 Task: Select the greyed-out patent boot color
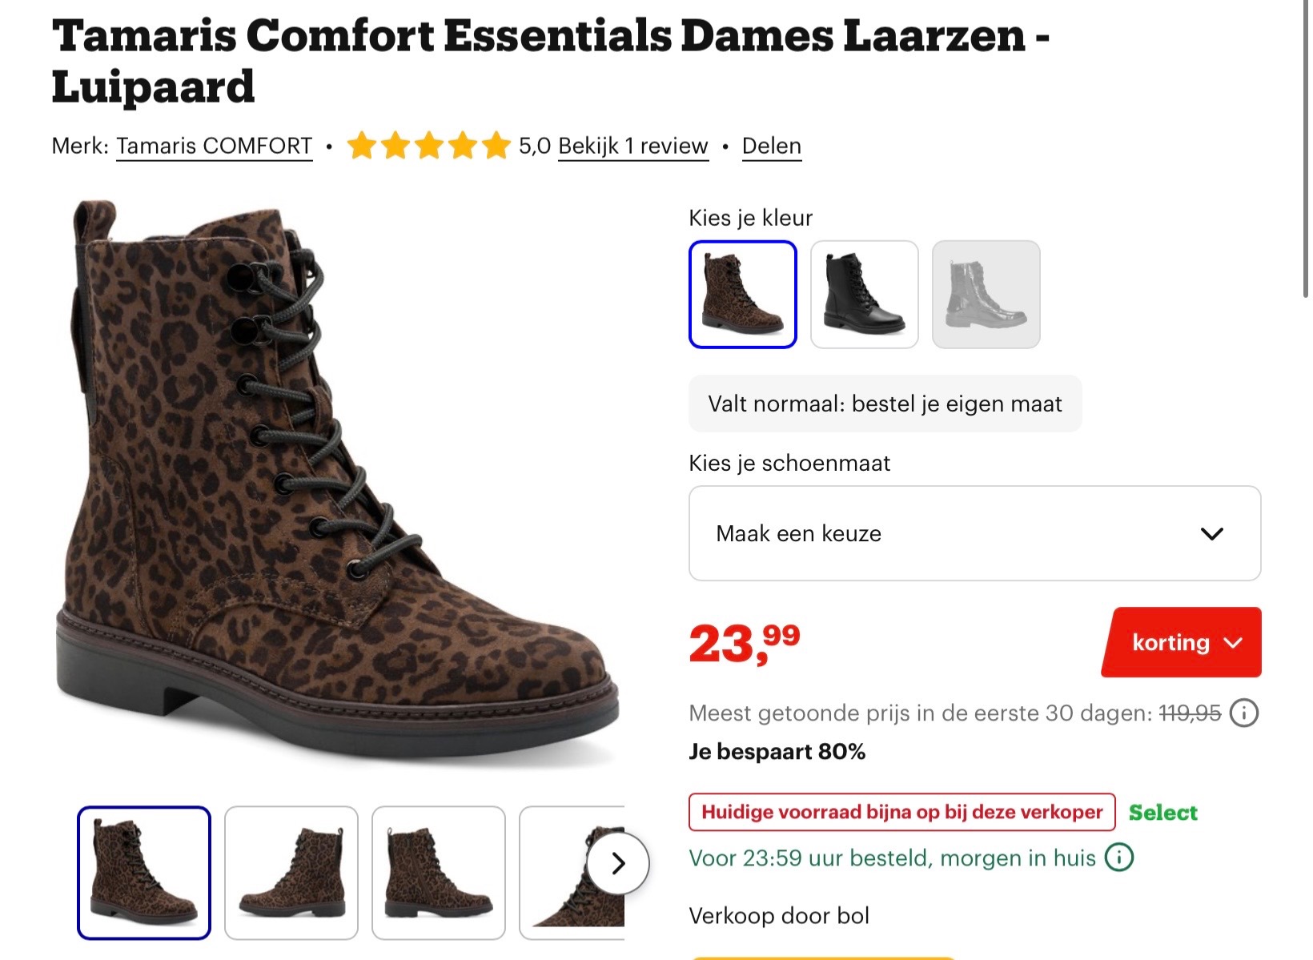986,295
